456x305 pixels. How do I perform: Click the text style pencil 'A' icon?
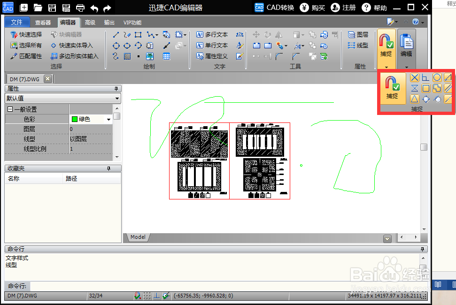240,46
